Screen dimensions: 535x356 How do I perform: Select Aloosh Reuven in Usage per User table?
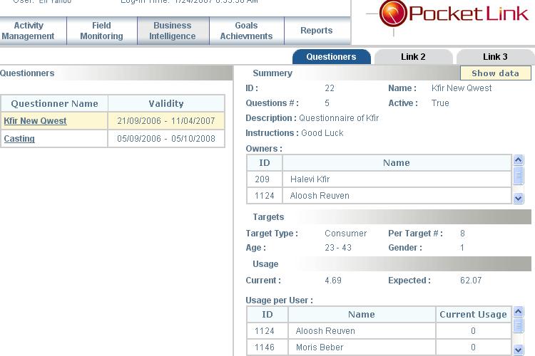[362, 331]
